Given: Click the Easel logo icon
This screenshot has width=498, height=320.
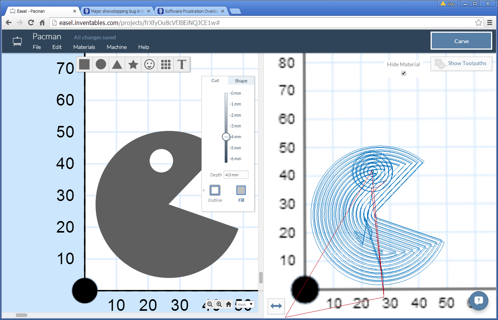Looking at the screenshot, I should point(17,41).
